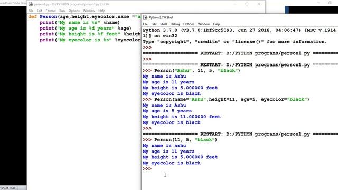Open File menu in Python Shell
Image resolution: width=338 pixels, height=190 pixels.
tap(146, 24)
